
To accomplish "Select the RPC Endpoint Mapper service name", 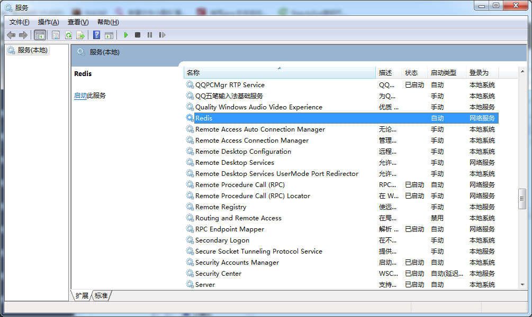I will 229,229.
